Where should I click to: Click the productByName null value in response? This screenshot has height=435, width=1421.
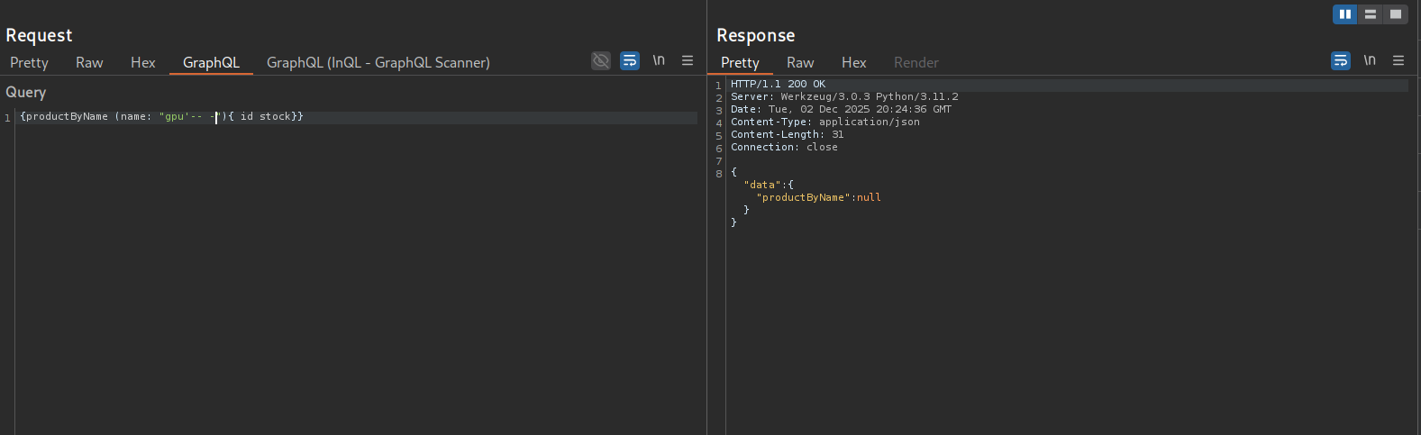coord(869,197)
